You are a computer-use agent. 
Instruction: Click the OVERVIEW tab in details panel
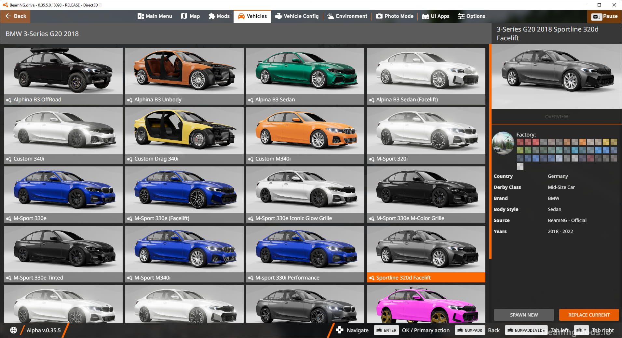(x=557, y=117)
